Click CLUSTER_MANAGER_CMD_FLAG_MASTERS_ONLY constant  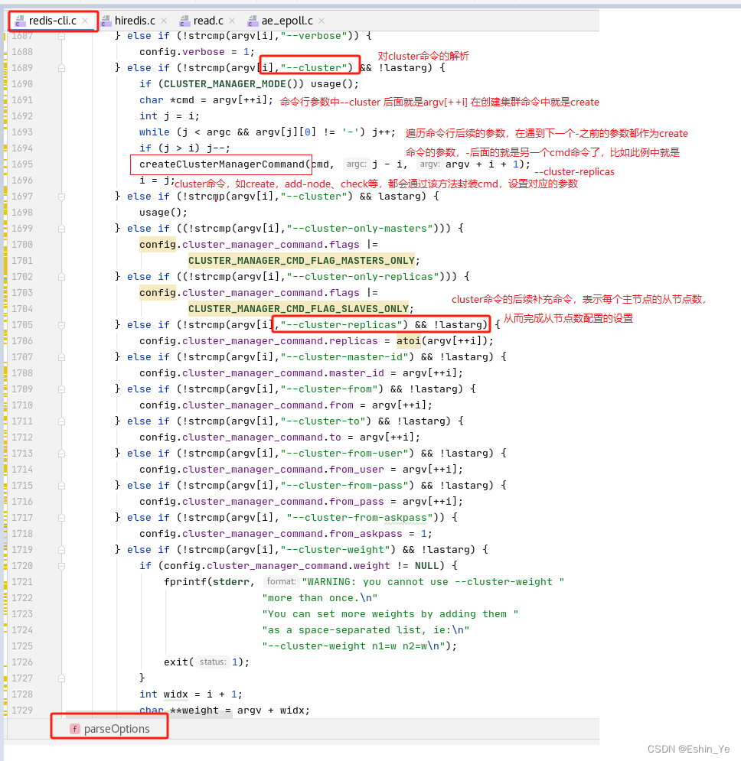coord(302,261)
